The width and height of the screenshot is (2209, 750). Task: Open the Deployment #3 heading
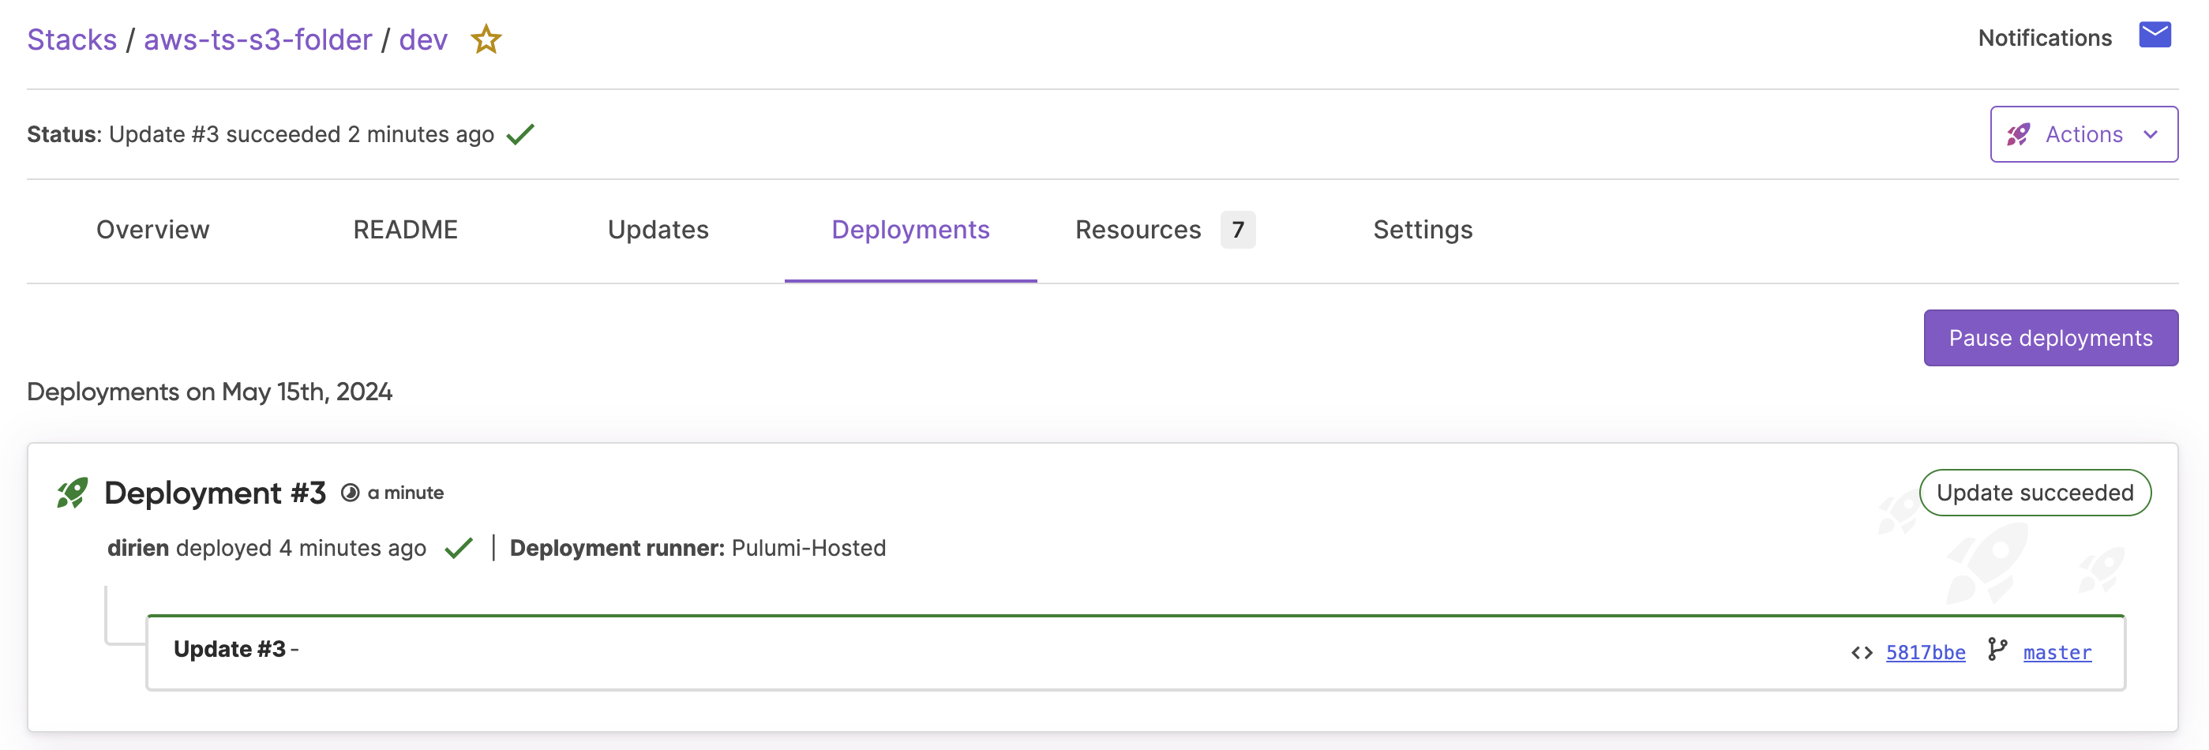[216, 493]
